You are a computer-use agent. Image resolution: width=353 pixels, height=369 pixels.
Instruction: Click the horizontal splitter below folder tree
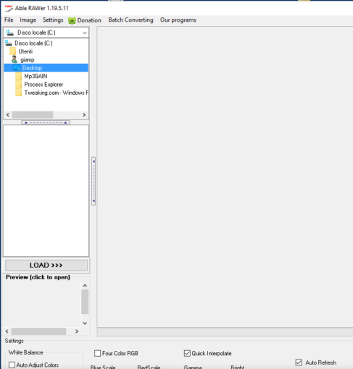(46, 122)
